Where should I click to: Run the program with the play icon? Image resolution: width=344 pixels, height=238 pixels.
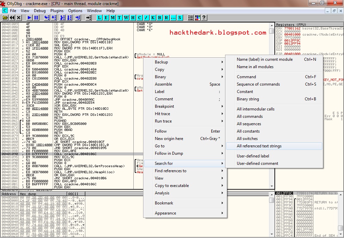(30, 18)
